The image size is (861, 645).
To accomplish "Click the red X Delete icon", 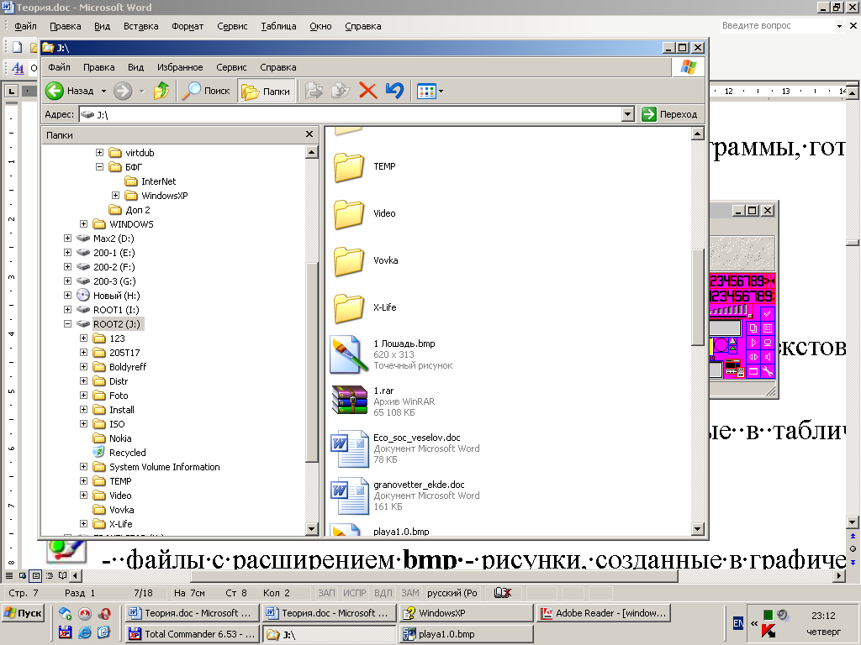I will (367, 91).
